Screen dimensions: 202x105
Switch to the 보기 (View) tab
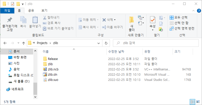coord(44,10)
